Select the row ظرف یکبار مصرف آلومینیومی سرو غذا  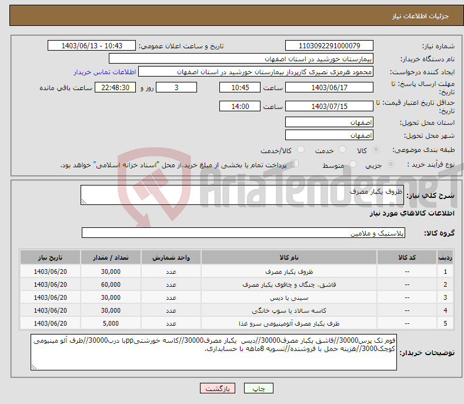[237, 323]
